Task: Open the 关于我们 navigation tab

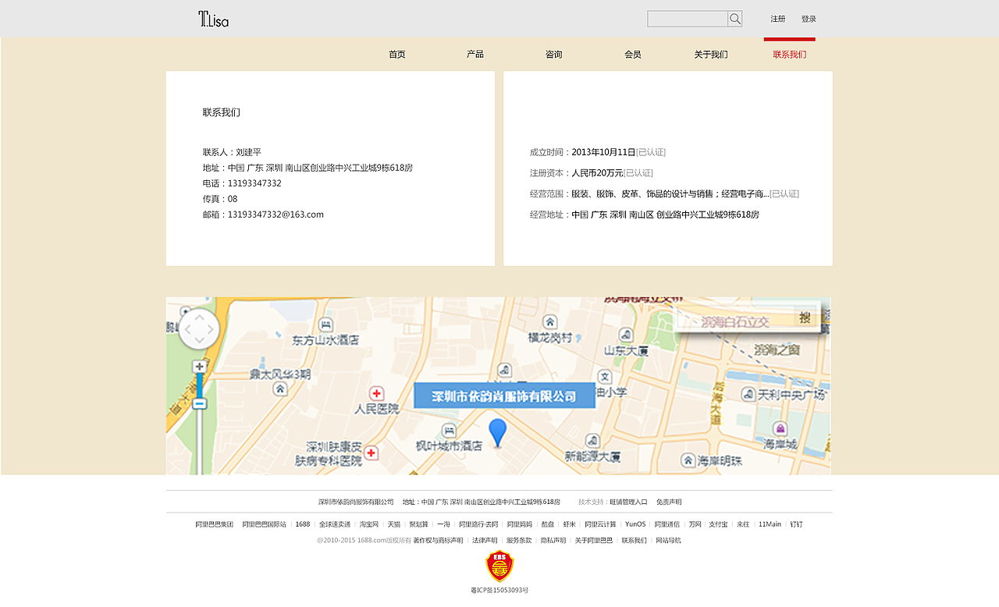Action: 711,55
